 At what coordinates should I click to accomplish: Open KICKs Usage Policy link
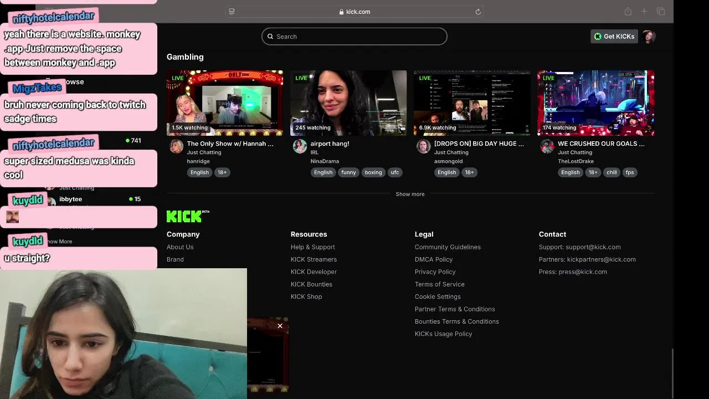click(444, 334)
